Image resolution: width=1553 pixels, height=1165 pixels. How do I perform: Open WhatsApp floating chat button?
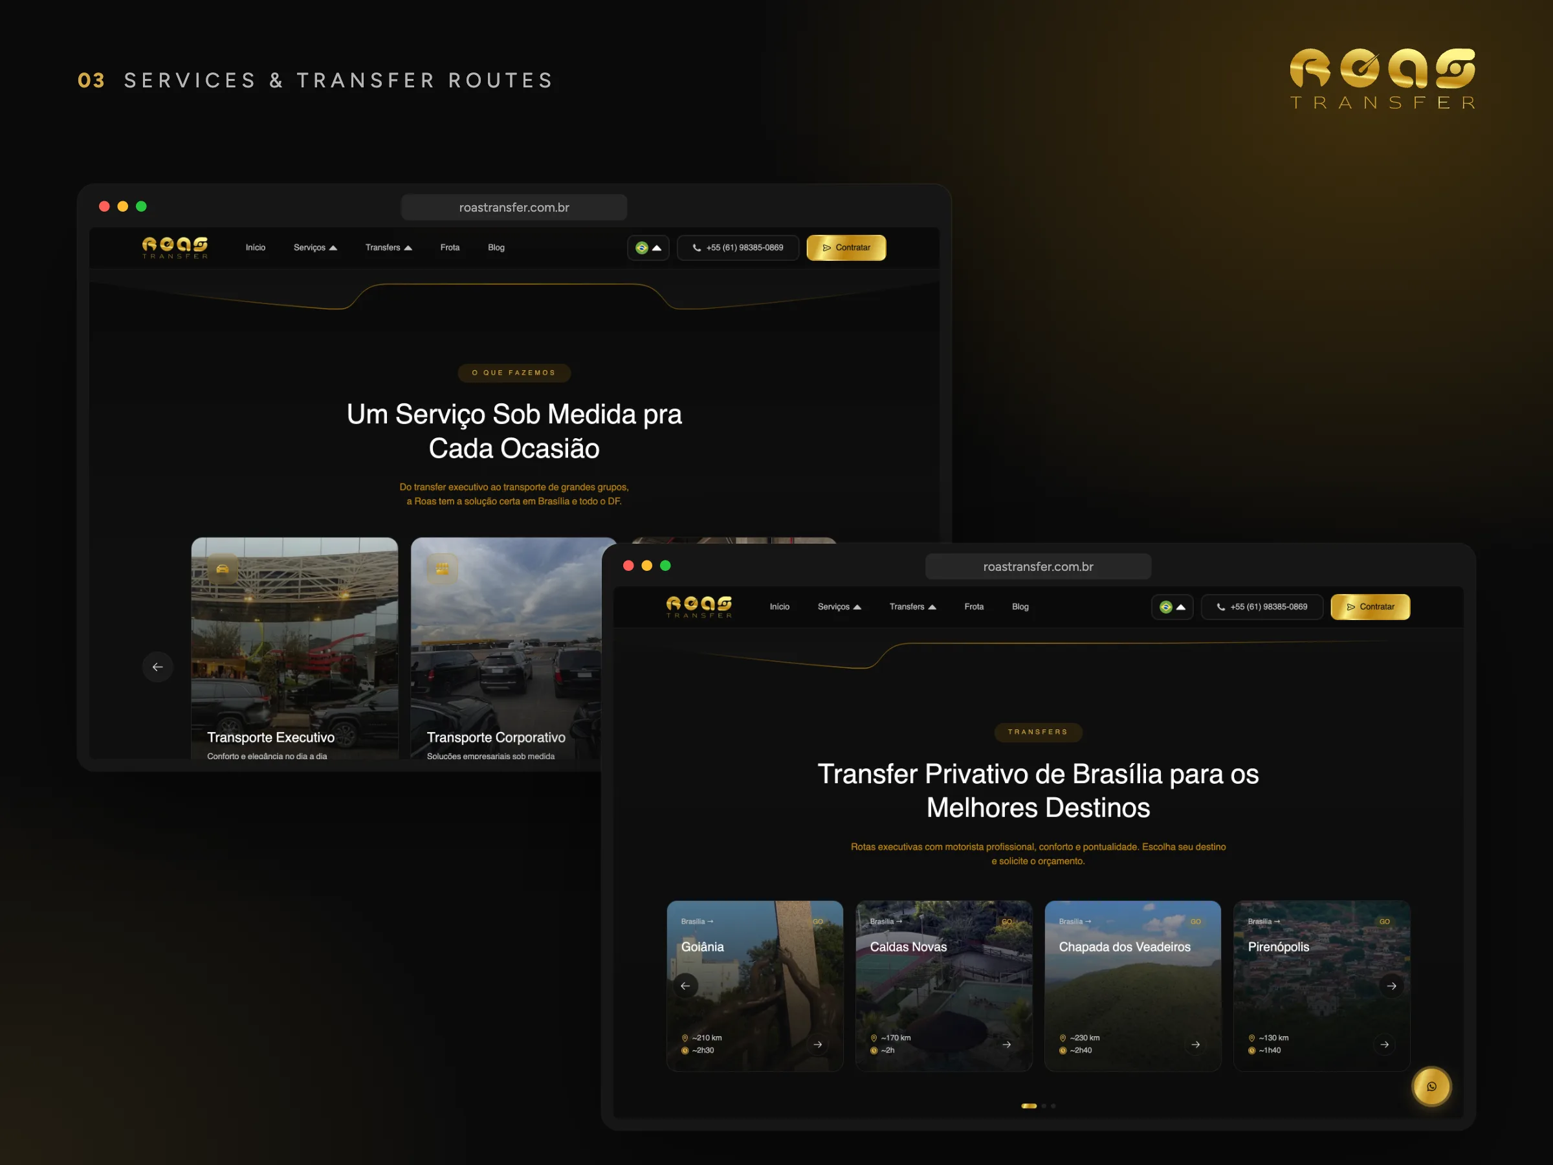click(1431, 1086)
